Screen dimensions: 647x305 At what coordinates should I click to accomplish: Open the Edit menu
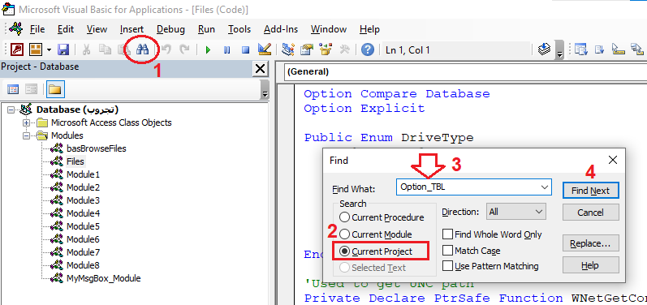66,29
